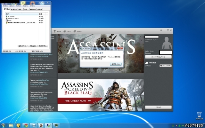This screenshot has width=205, height=128.
Task: Switch to Users (使用者) tab in Task Manager
Action: (x=39, y=9)
